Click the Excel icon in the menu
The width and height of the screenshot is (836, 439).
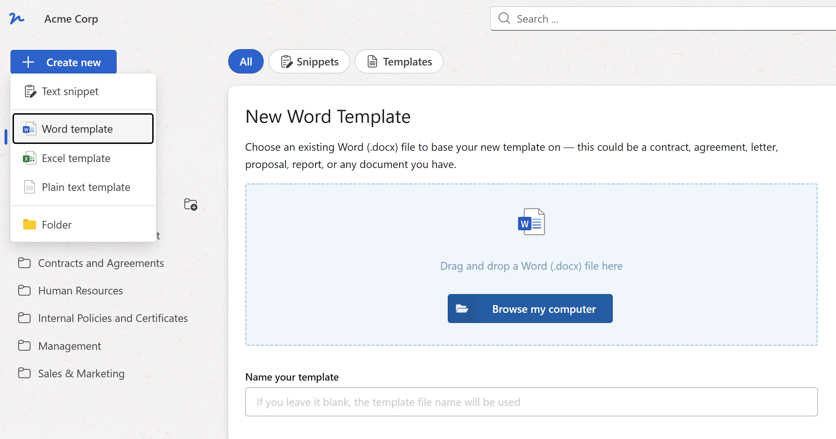29,158
